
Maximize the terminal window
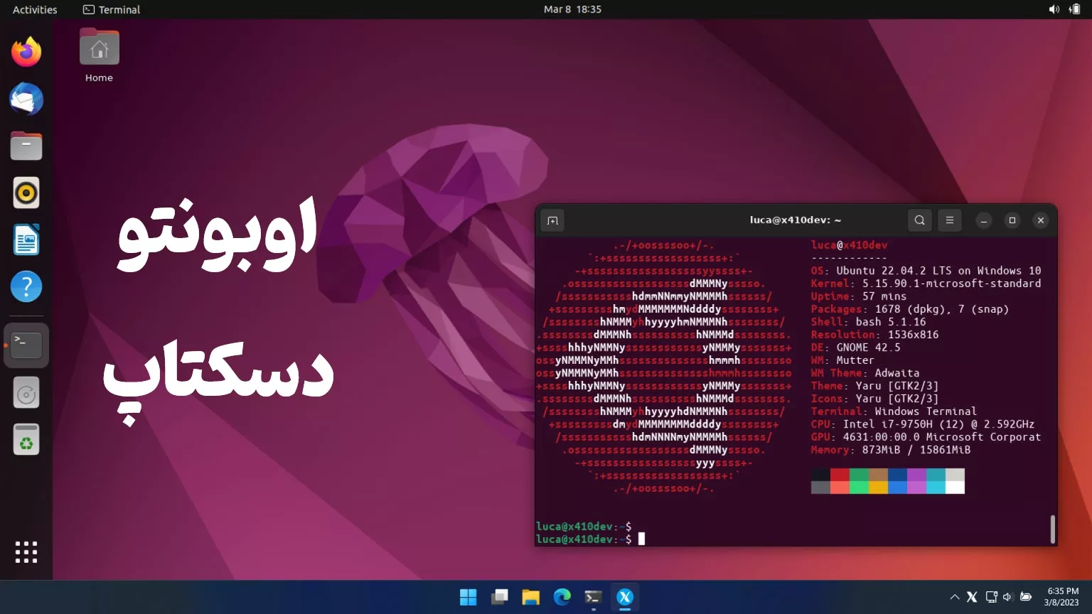click(1012, 220)
